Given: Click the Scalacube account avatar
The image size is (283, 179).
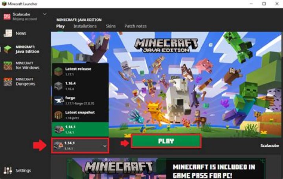Looking at the screenshot, I should [x=7, y=17].
